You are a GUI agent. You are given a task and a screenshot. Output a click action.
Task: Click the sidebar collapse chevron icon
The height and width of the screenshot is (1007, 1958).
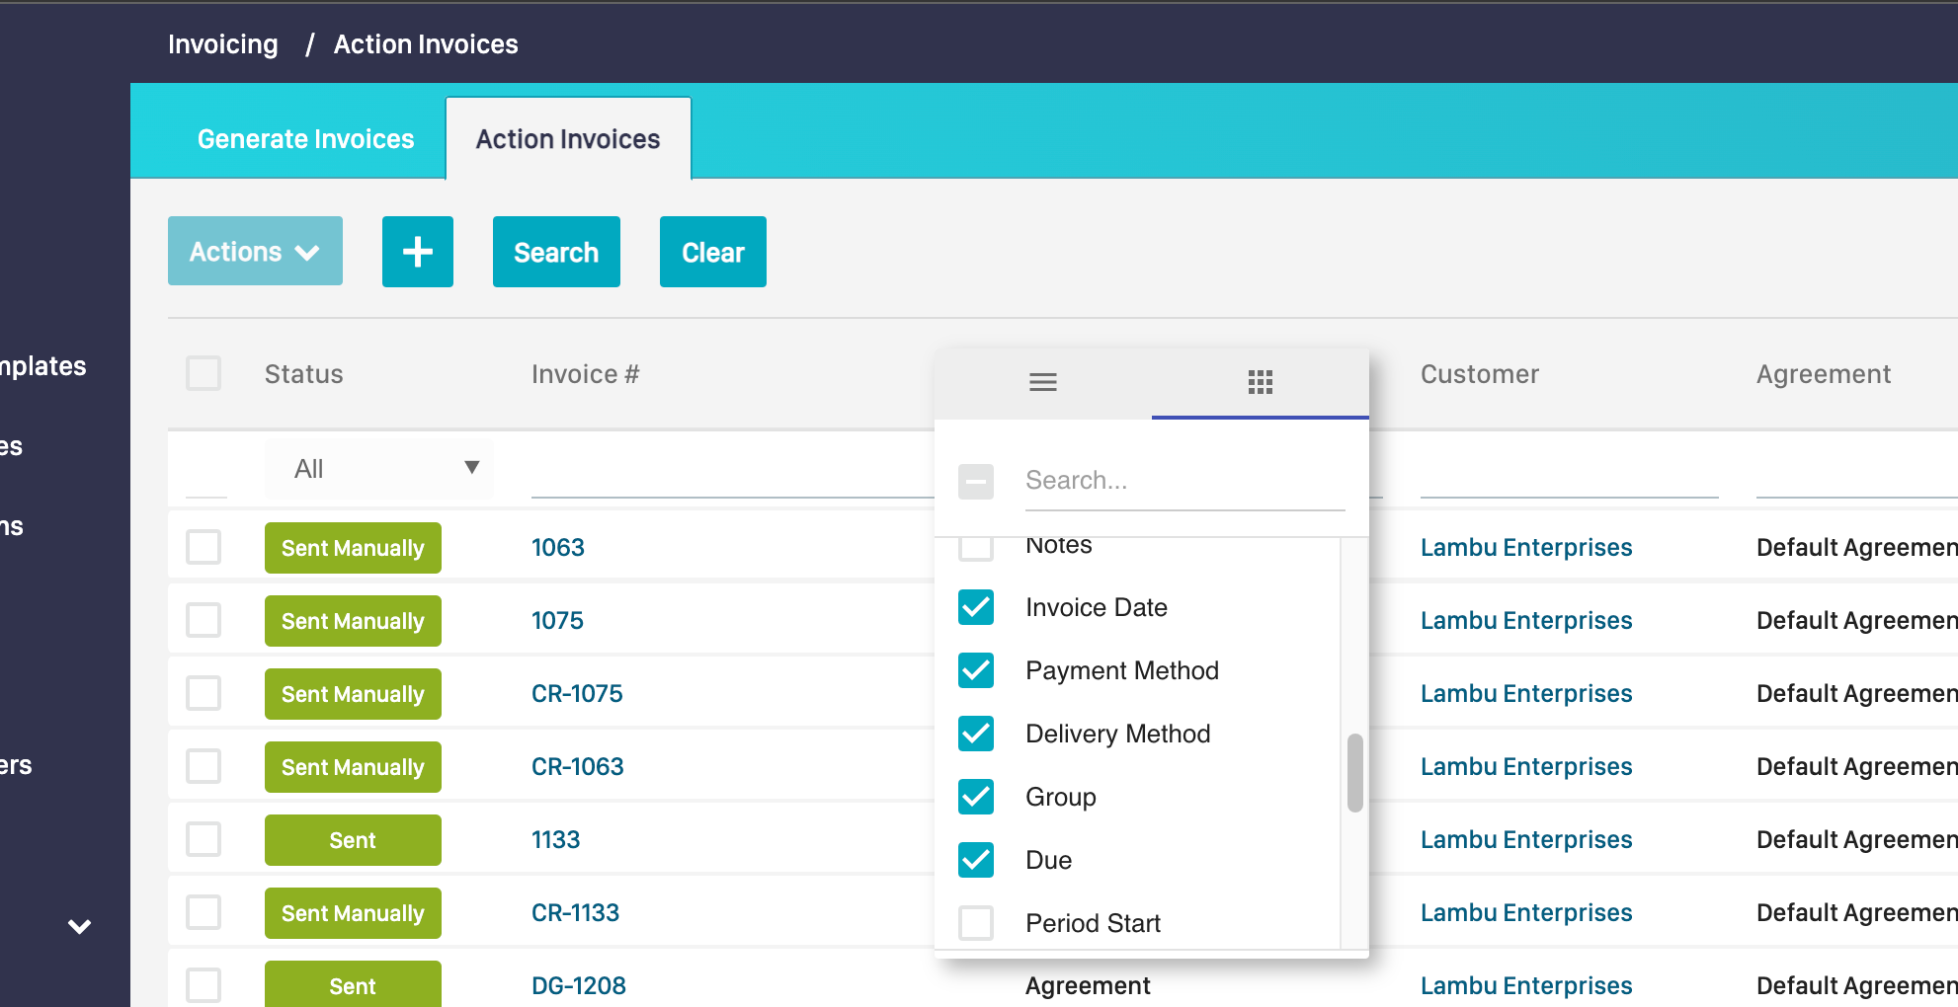79,926
